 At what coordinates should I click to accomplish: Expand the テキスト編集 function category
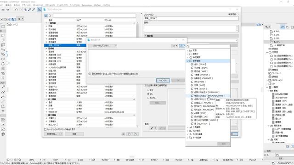point(187,134)
